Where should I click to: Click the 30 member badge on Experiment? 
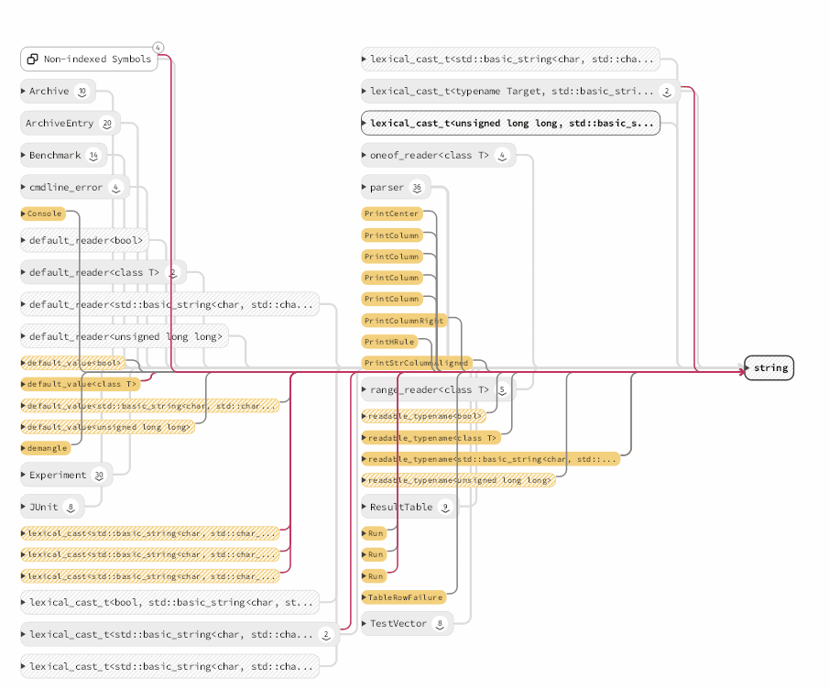(99, 475)
